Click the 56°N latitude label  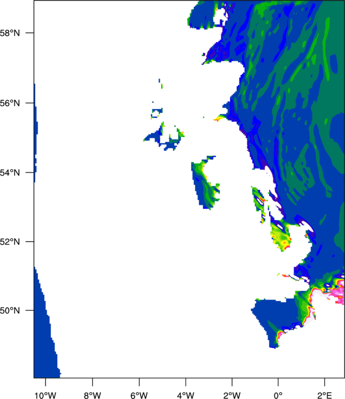point(11,103)
